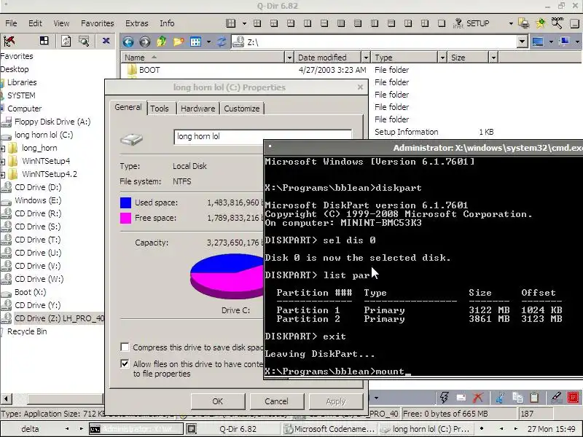
Task: Open the Edit menu
Action: pos(35,23)
